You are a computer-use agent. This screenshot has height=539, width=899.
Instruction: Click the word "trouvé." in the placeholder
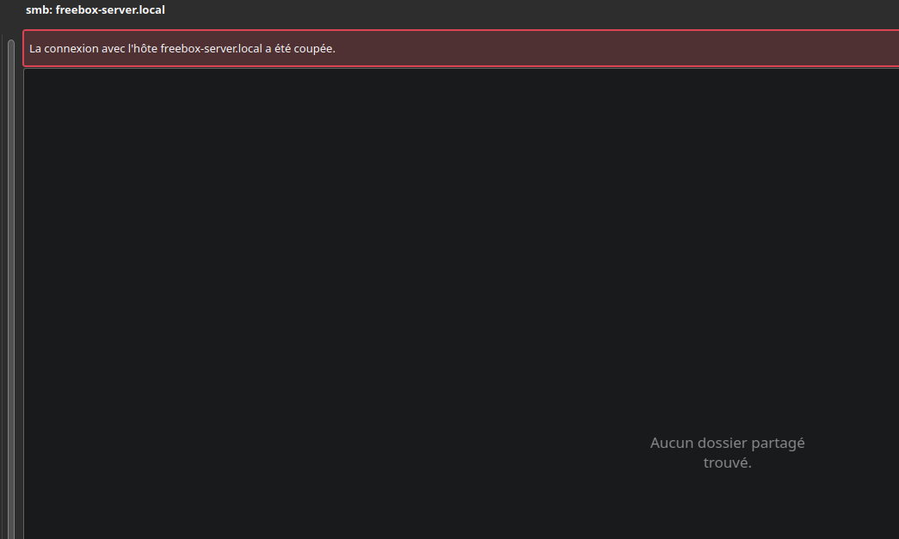coord(727,463)
